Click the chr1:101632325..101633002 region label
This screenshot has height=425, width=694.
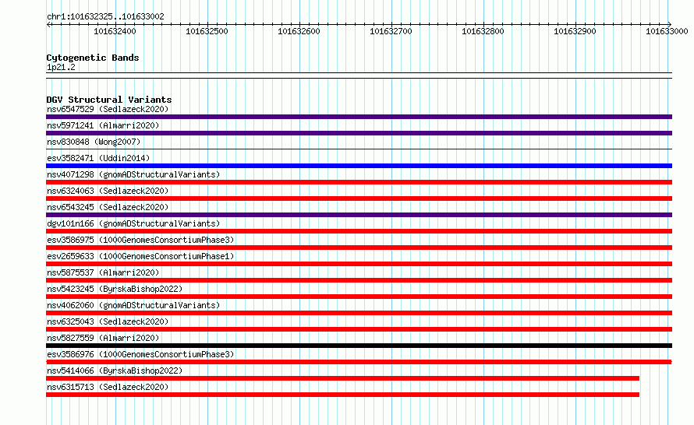[105, 16]
